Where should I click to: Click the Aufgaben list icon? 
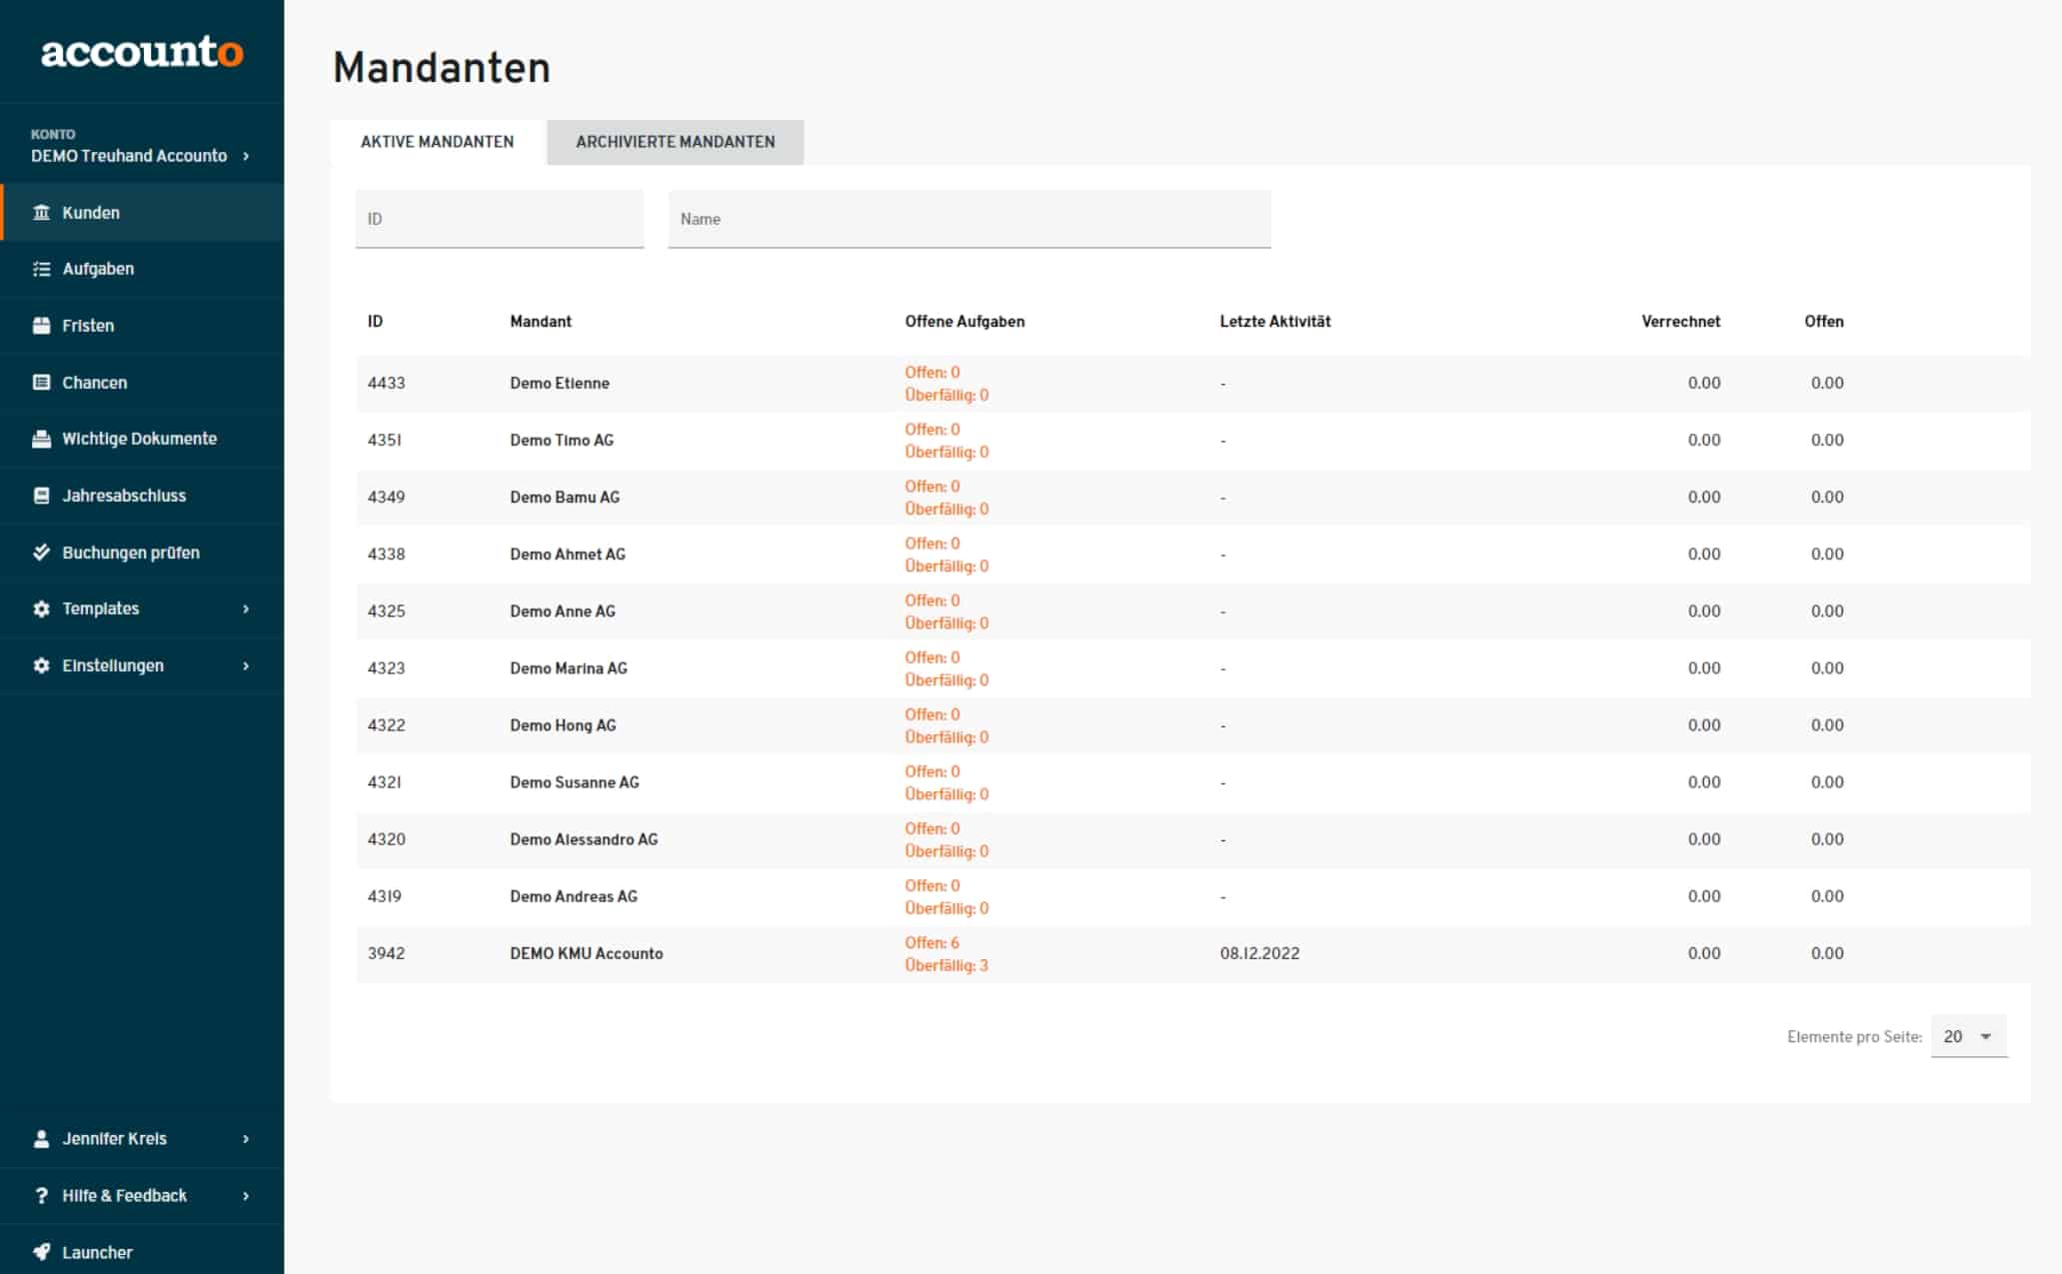(x=41, y=269)
